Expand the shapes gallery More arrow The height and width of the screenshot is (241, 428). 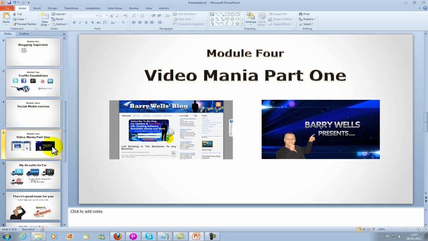click(x=242, y=24)
